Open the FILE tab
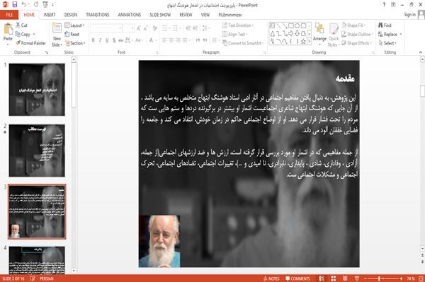Screen dimensions: 425x282 coord(9,15)
